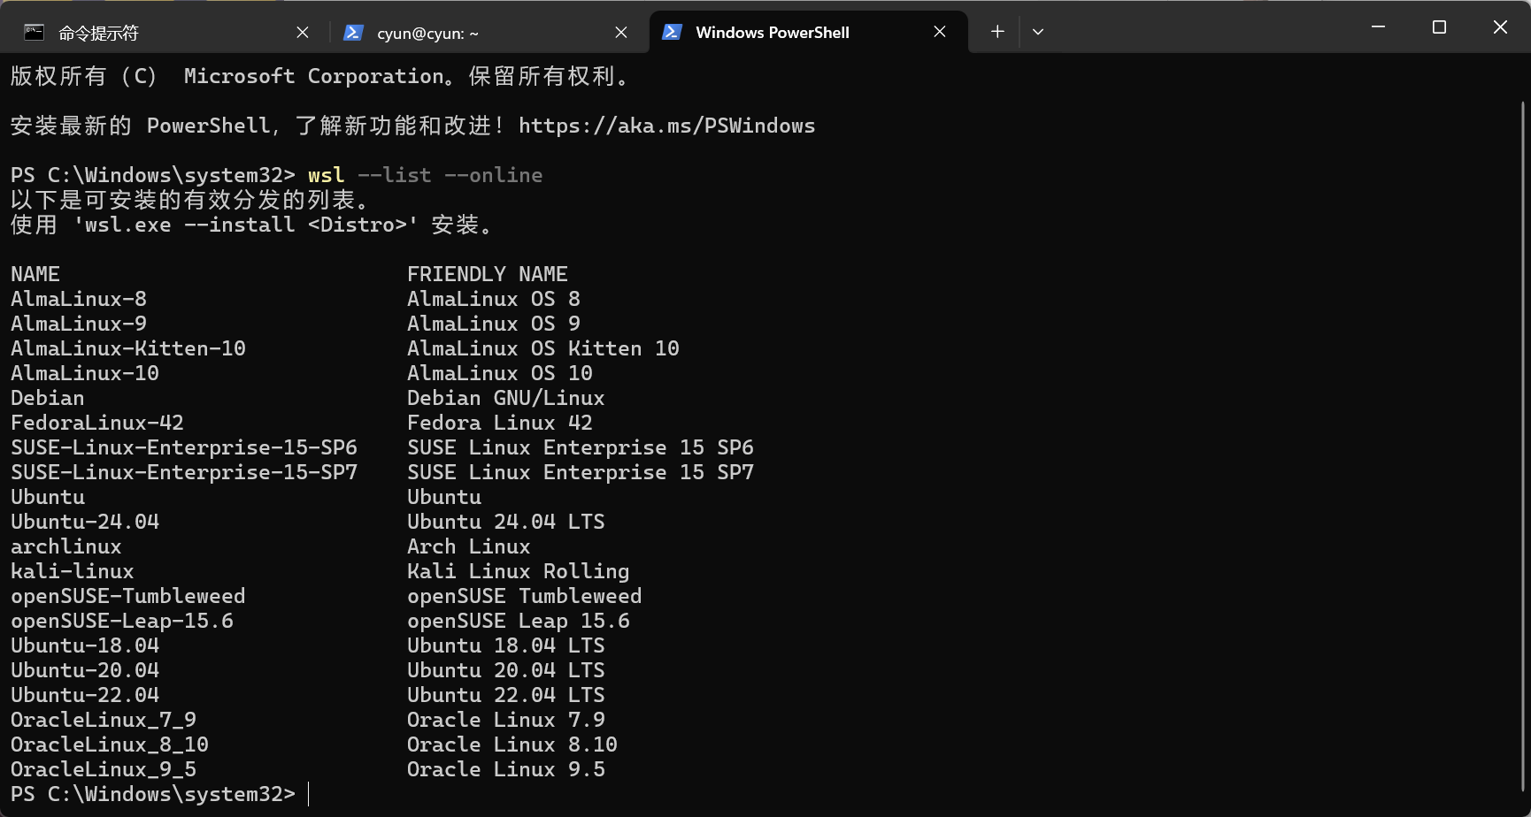The width and height of the screenshot is (1531, 817).
Task: Click the command prompt tab icon
Action: tap(34, 33)
